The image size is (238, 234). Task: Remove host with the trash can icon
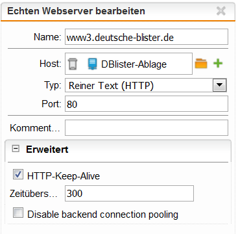(72, 64)
